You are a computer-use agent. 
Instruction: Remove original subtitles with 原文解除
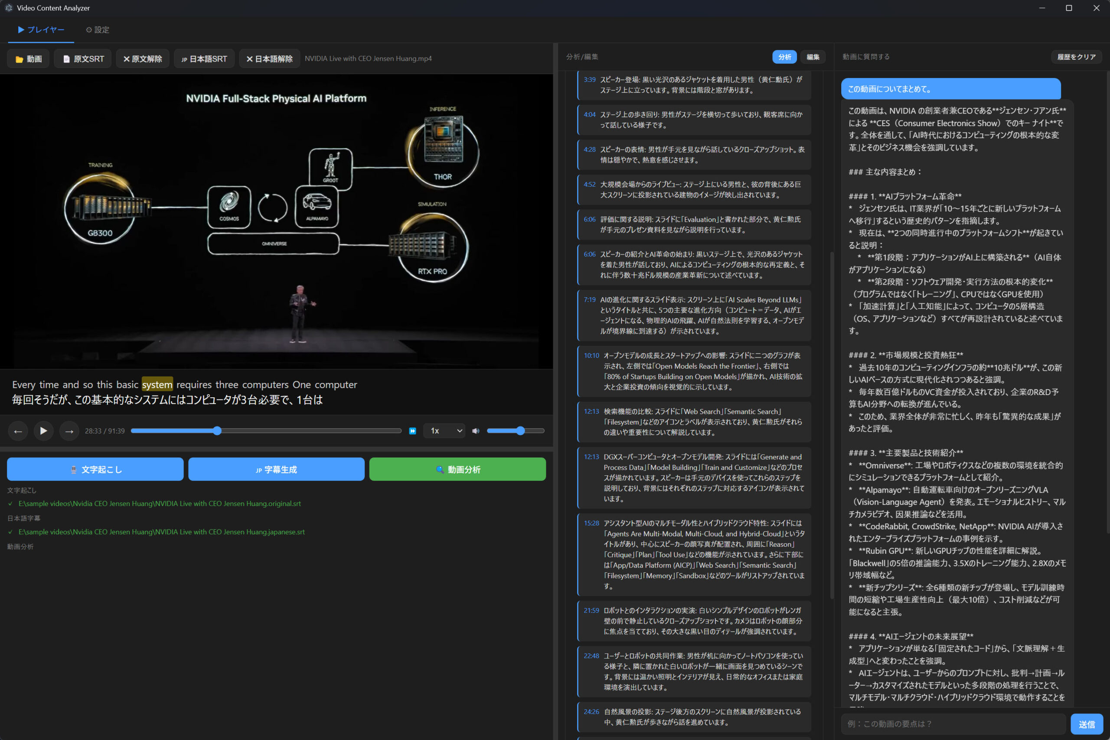(x=143, y=58)
